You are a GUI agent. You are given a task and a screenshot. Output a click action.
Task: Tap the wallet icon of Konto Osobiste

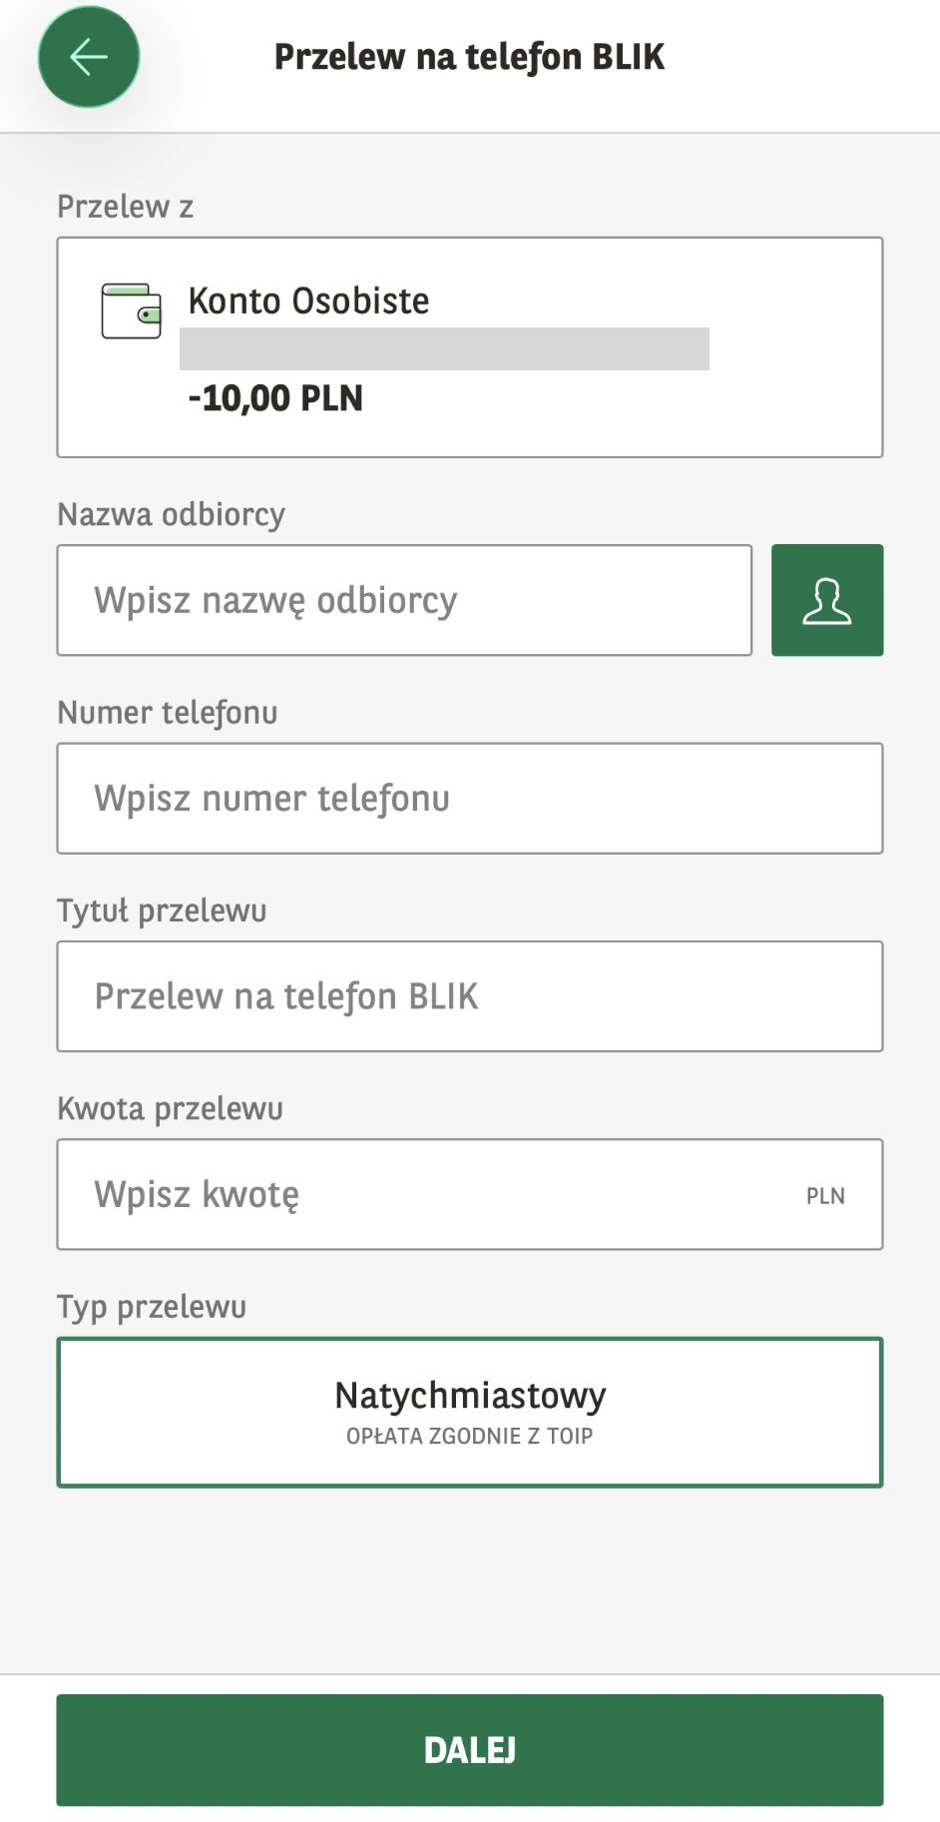pos(131,310)
